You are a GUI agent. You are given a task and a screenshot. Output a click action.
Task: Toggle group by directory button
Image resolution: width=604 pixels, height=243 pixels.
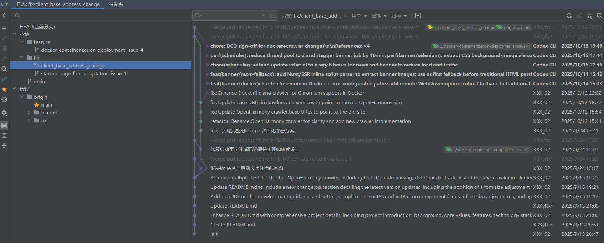click(x=4, y=125)
